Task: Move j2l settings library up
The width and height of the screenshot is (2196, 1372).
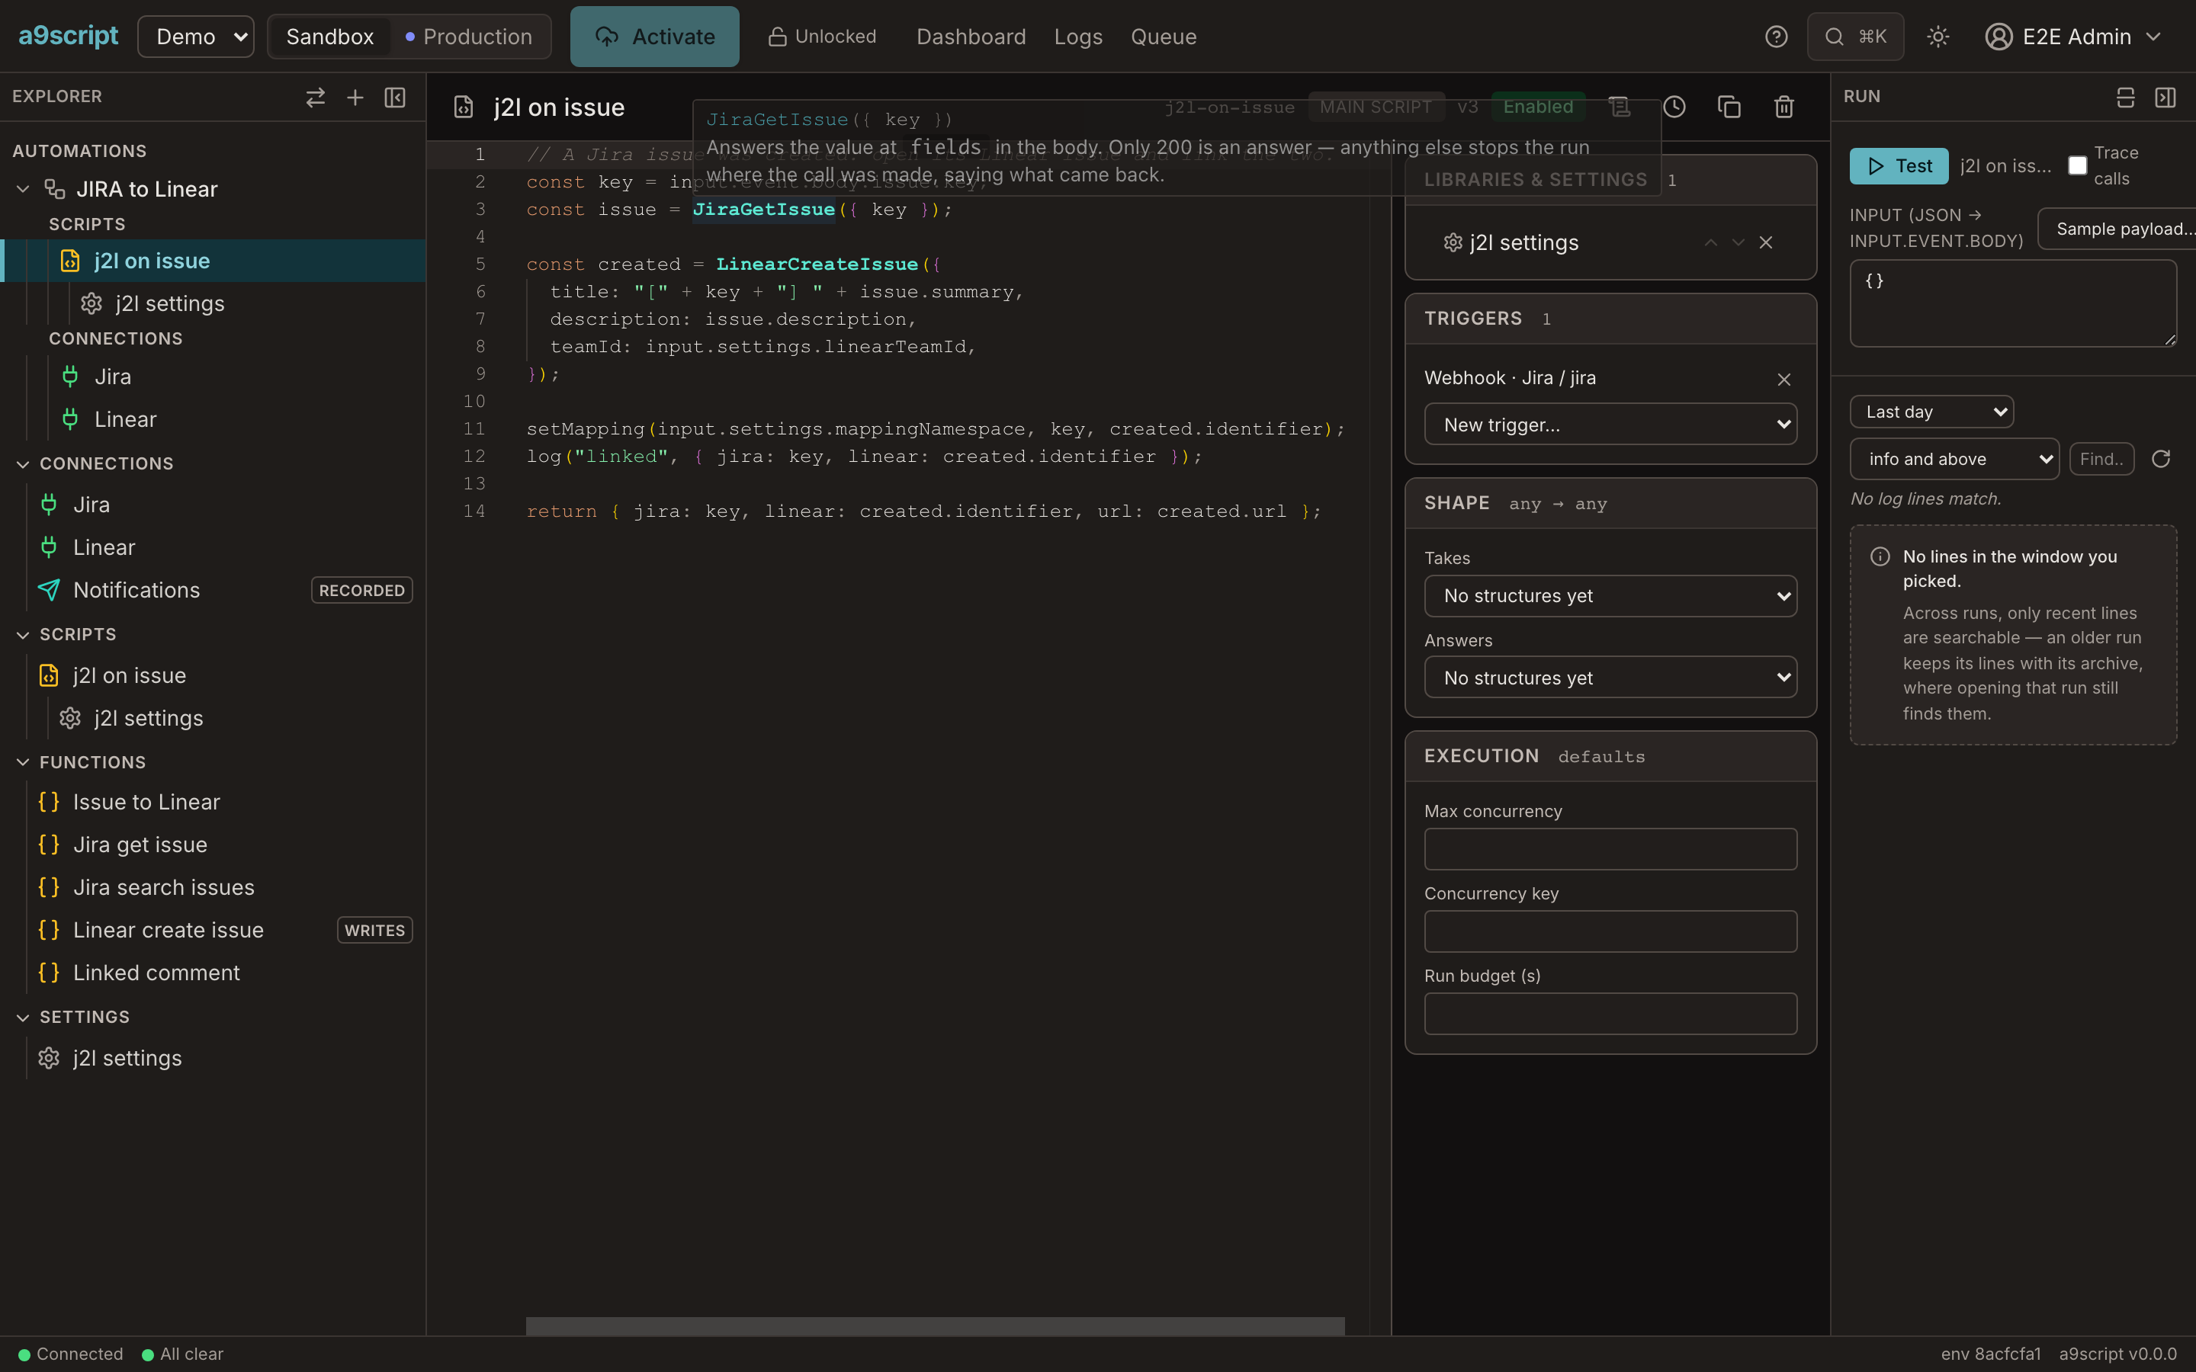Action: pos(1710,242)
